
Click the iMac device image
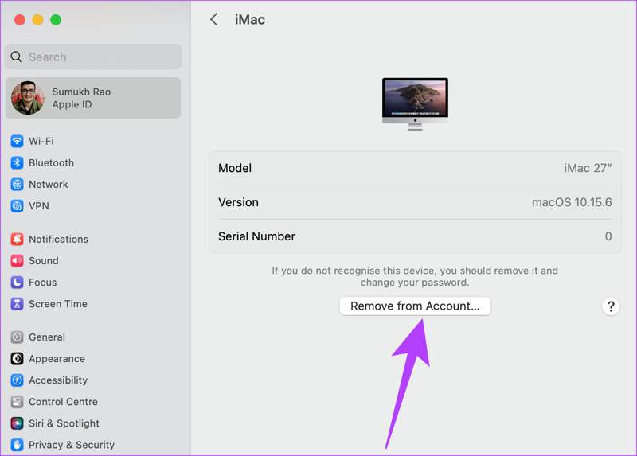coord(415,104)
